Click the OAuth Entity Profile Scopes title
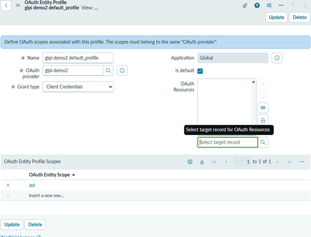Screen dimensions: 311x237 (x=32, y=162)
